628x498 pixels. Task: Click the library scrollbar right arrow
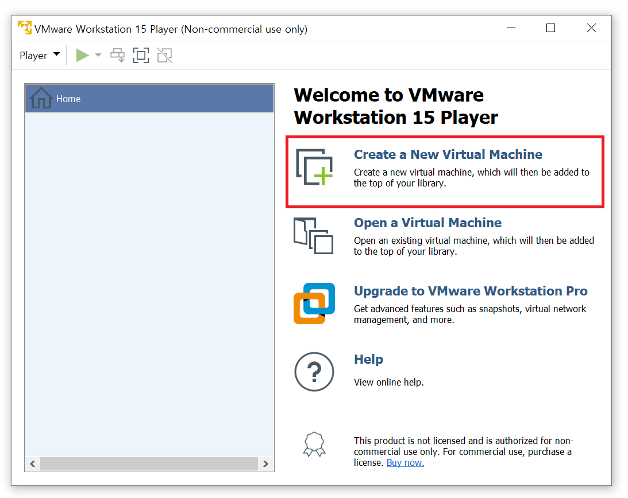coord(265,464)
